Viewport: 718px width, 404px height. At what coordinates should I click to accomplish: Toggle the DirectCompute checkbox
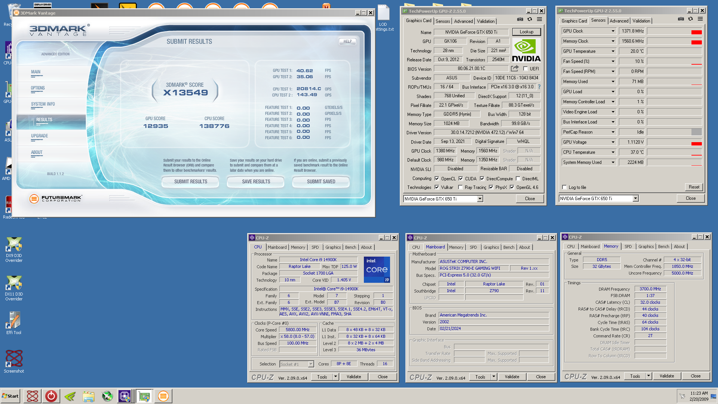pos(482,178)
